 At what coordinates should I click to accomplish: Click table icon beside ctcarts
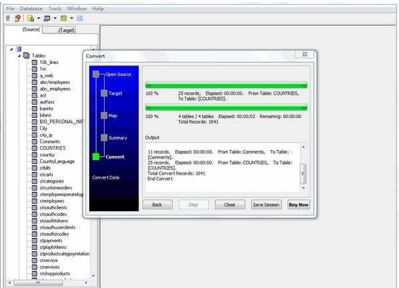35,175
